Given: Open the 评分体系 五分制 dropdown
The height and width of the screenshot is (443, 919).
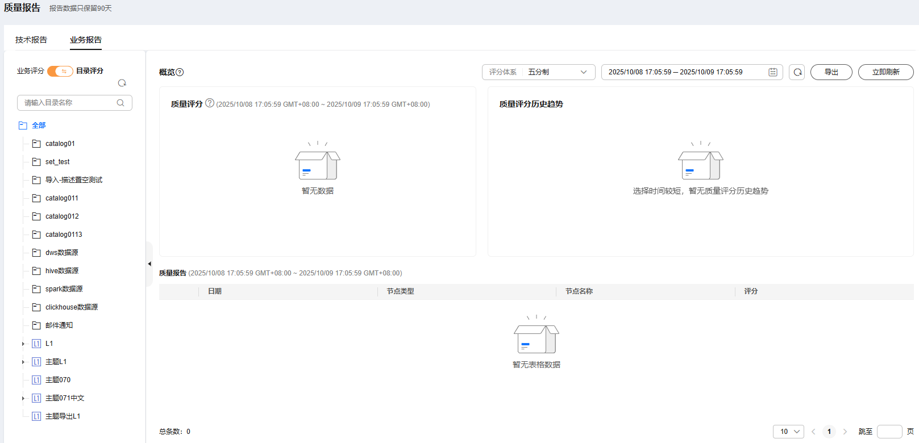Looking at the screenshot, I should point(538,72).
